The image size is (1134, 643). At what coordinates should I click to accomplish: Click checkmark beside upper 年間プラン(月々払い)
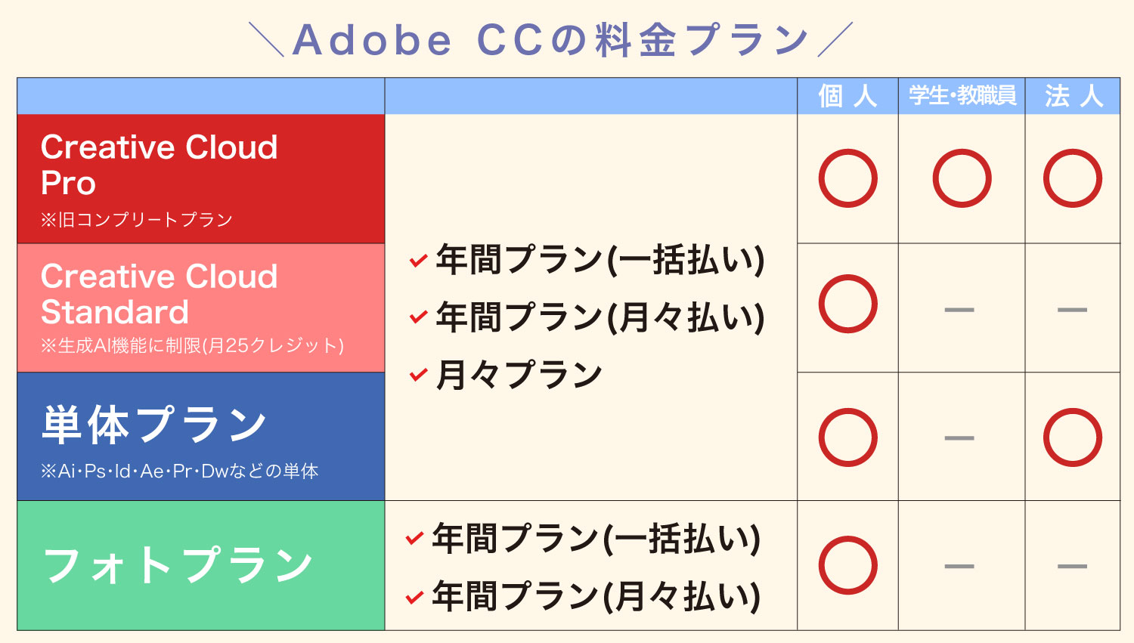pyautogui.click(x=418, y=317)
